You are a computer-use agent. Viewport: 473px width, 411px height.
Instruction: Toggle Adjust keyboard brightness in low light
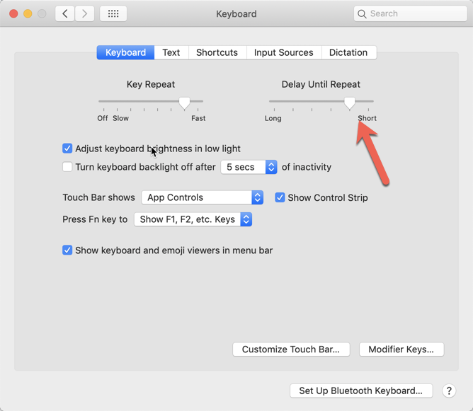[x=67, y=149]
